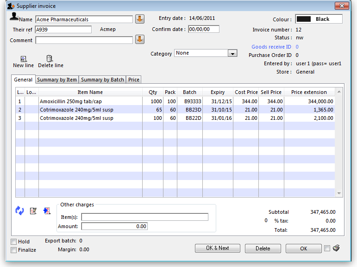This screenshot has width=357, height=267.
Task: Expand the Comment field orange arrow
Action: (x=139, y=40)
